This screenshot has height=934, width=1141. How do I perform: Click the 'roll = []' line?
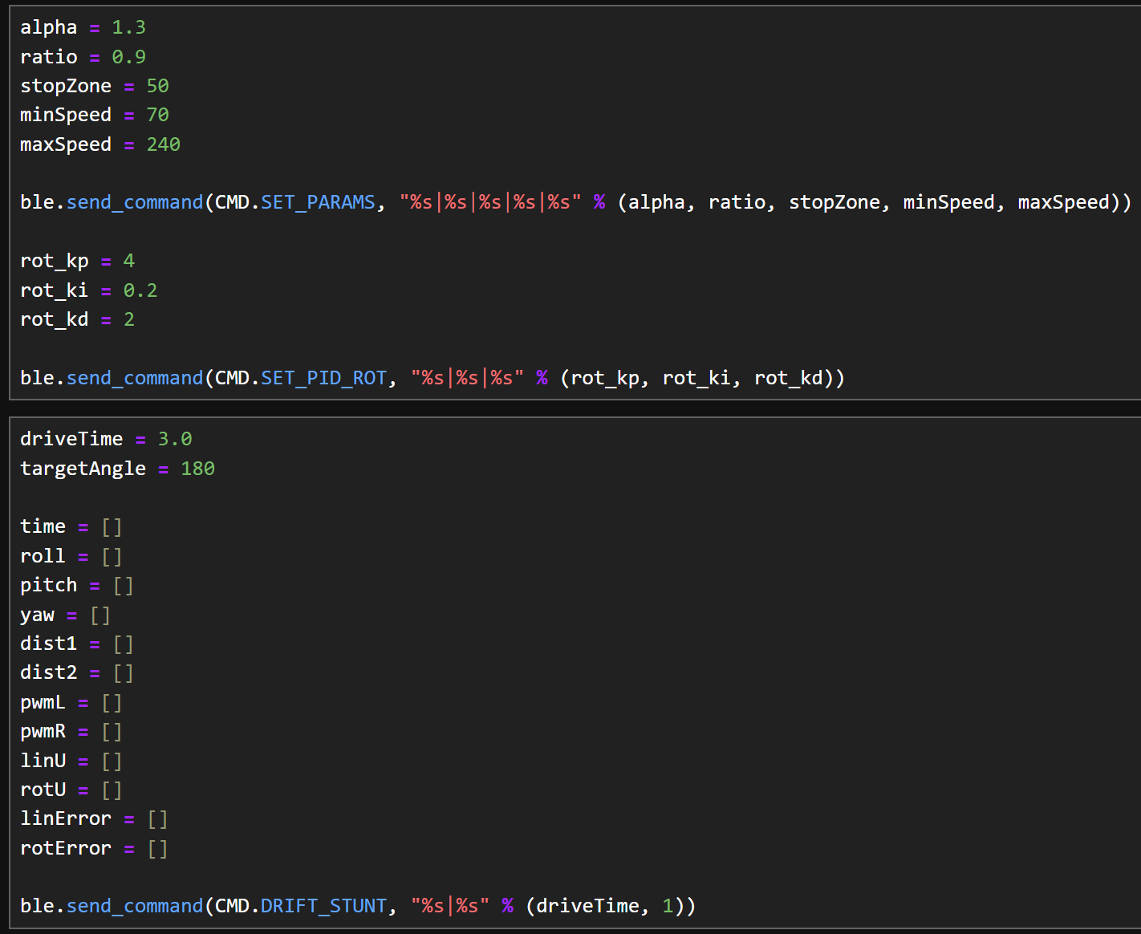point(71,556)
